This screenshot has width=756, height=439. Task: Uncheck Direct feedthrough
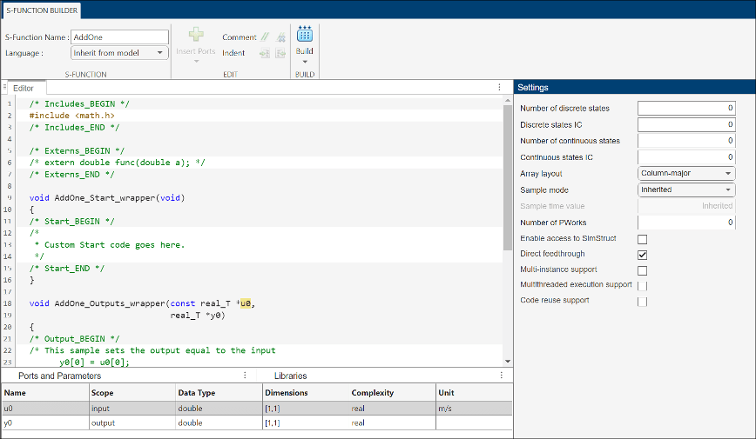point(642,255)
